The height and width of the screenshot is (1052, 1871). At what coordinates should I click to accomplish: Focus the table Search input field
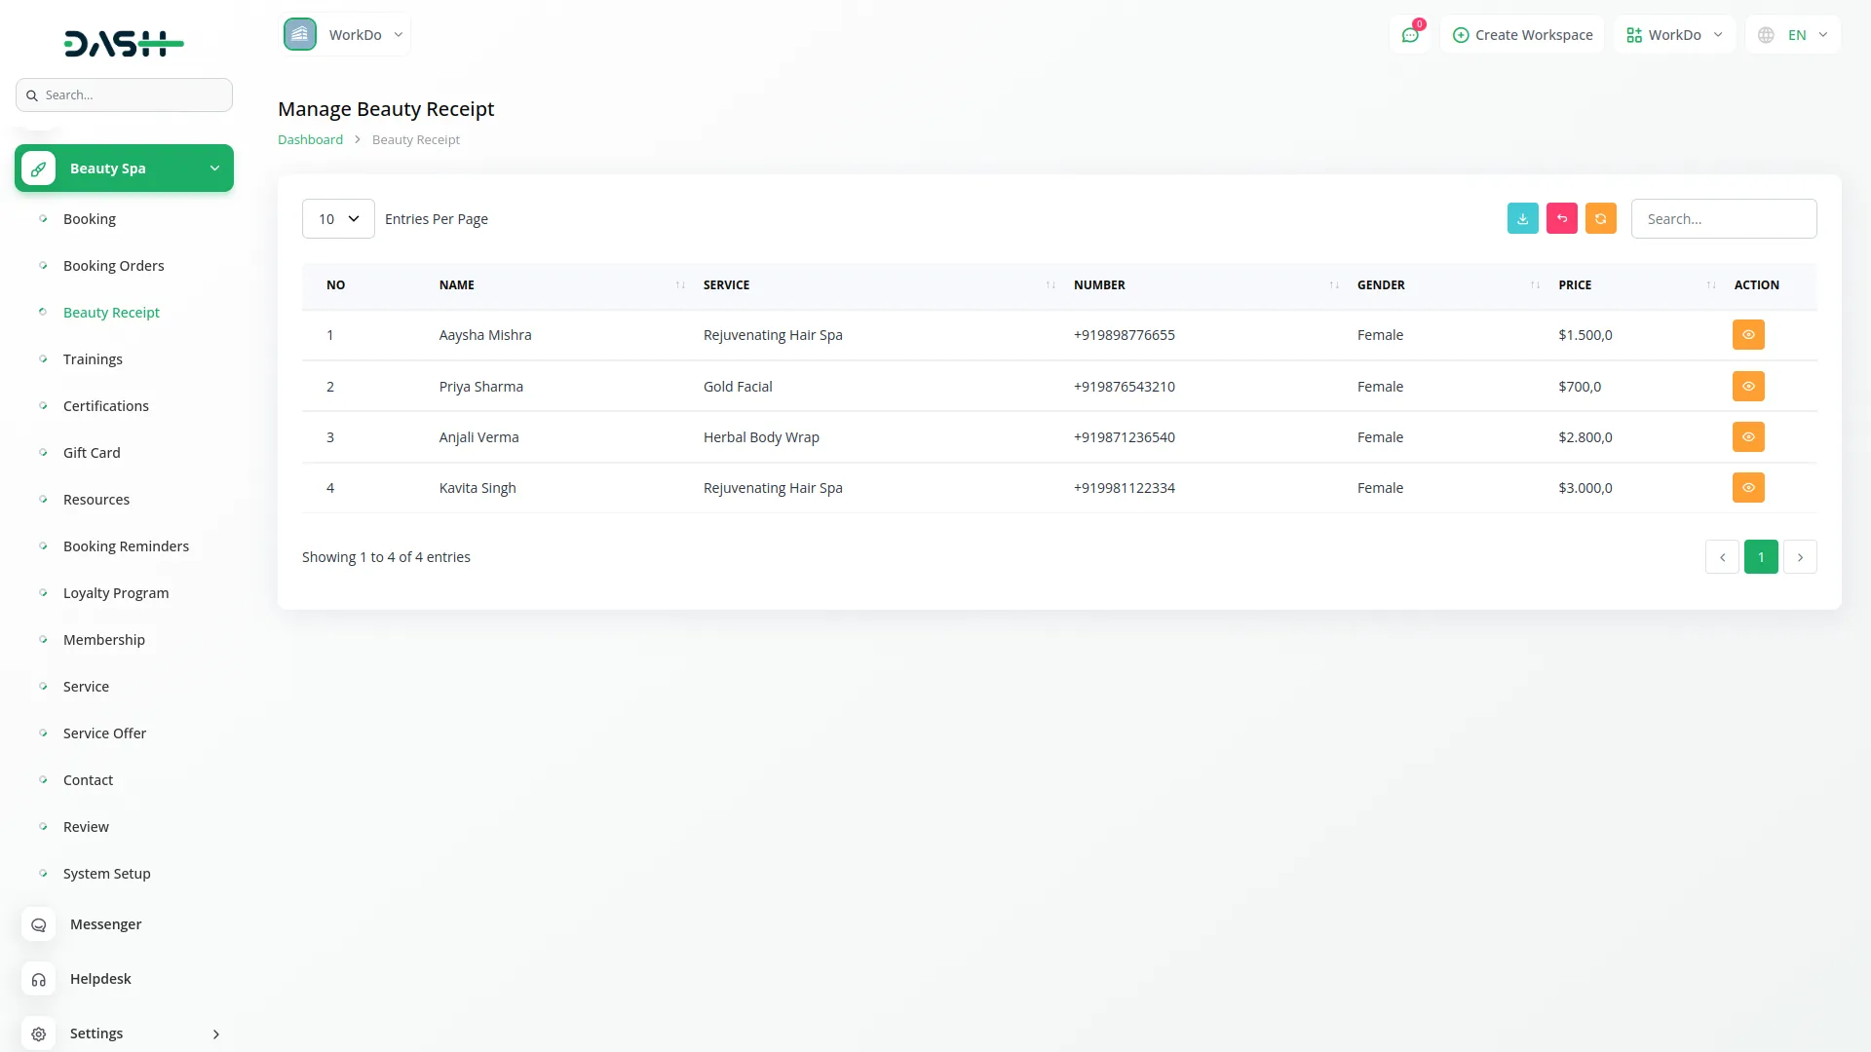(x=1723, y=219)
